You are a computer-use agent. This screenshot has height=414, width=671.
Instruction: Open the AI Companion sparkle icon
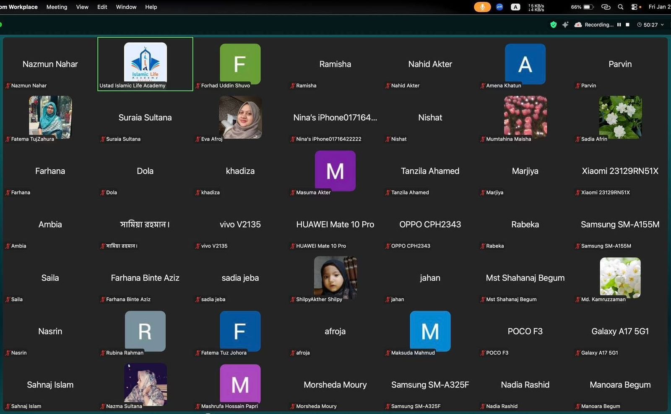click(x=565, y=25)
